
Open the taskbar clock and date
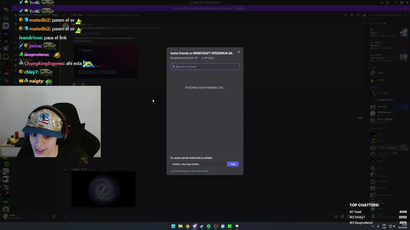[x=402, y=226]
